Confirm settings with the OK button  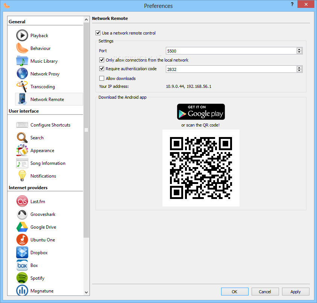235,291
